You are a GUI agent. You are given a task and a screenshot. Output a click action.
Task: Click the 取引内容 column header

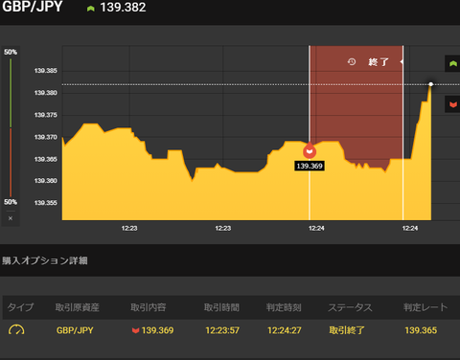tap(149, 307)
